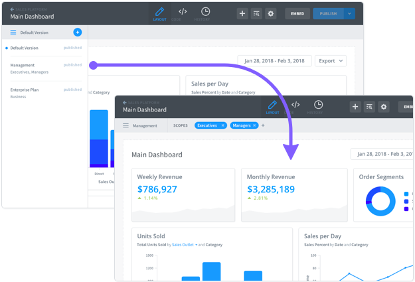
Task: Add a scope with the small plus
Action: click(263, 125)
